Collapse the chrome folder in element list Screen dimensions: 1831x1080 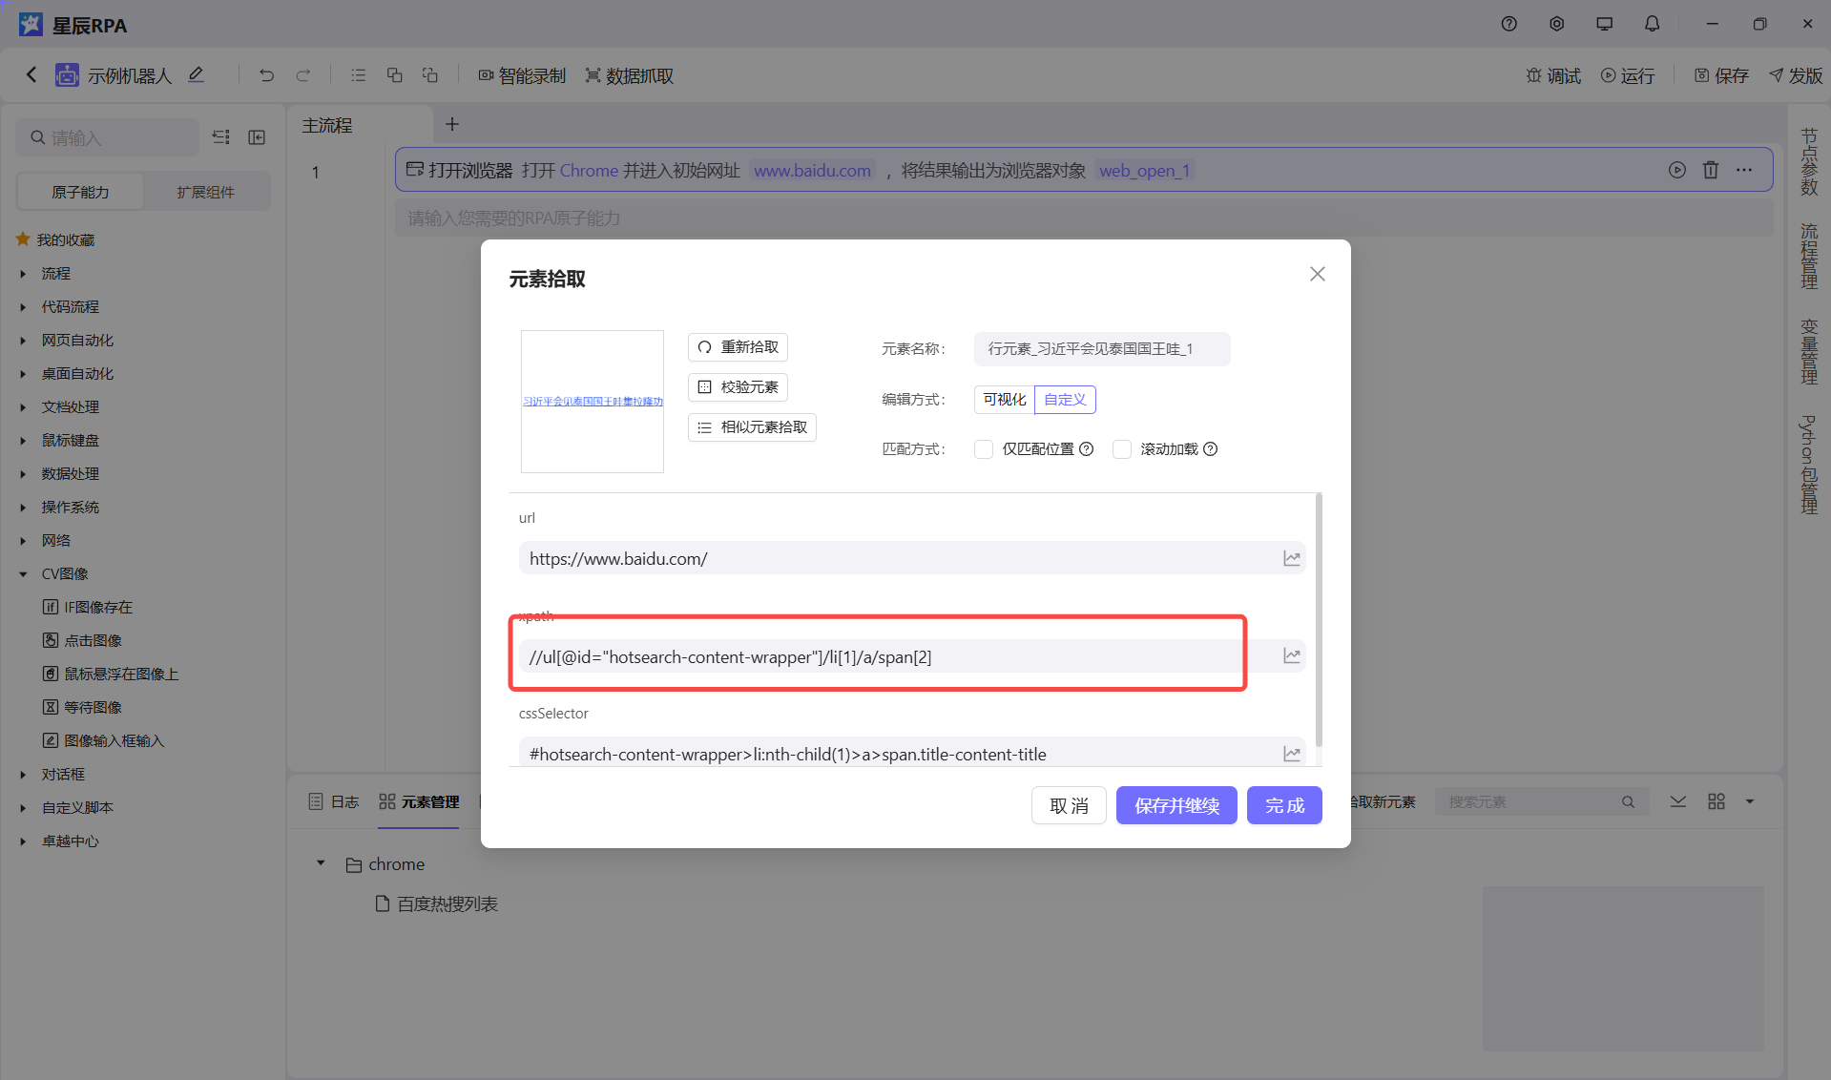(321, 863)
